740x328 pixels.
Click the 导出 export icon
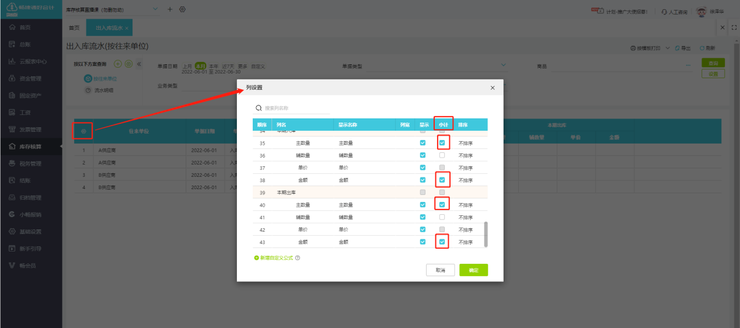(677, 48)
